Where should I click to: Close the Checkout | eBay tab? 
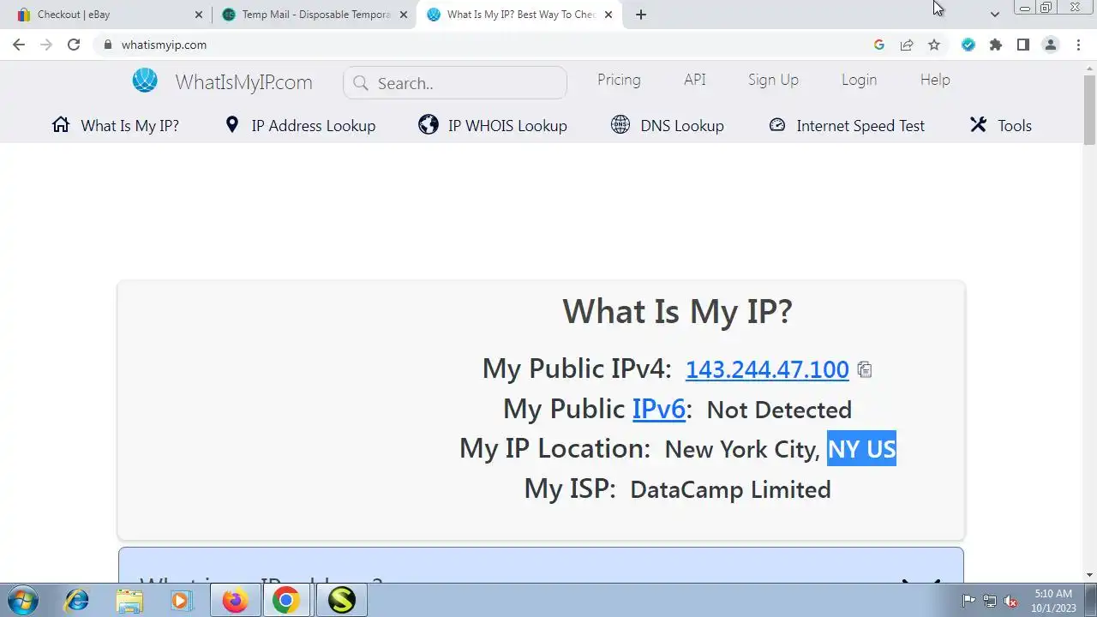pyautogui.click(x=199, y=15)
